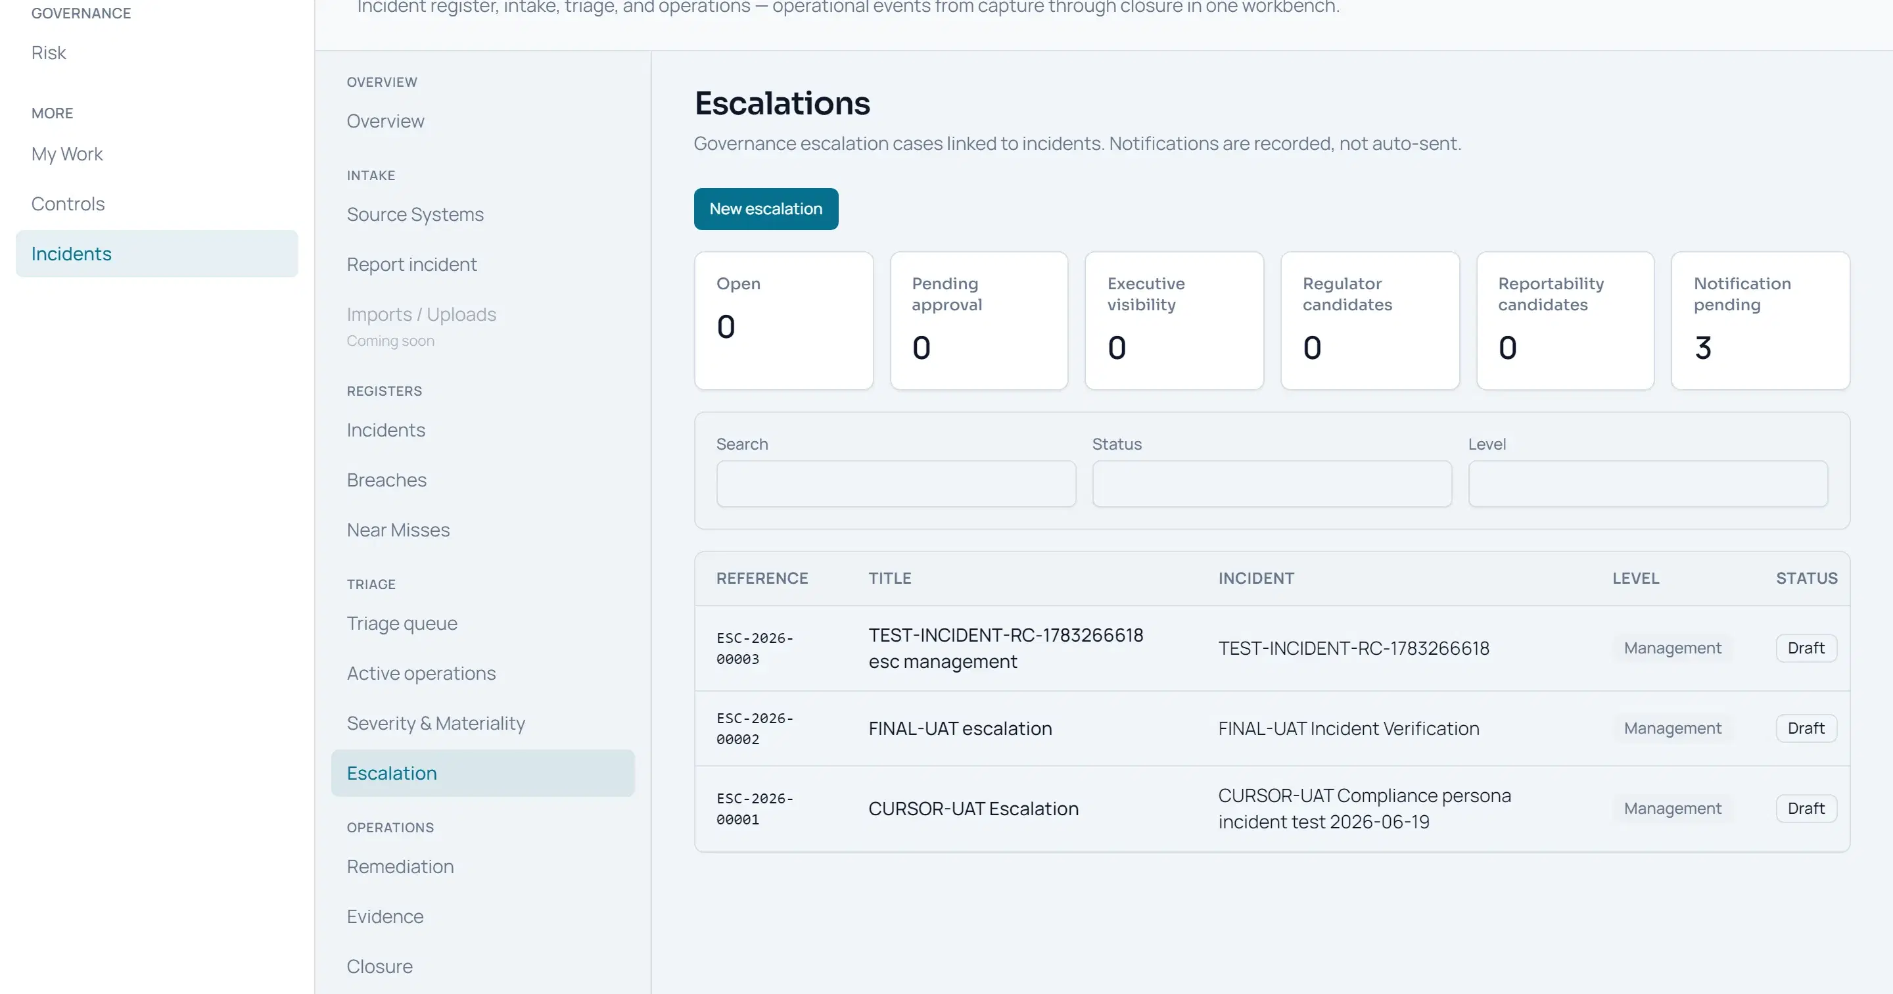1893x994 pixels.
Task: Go to My Work page
Action: point(67,154)
